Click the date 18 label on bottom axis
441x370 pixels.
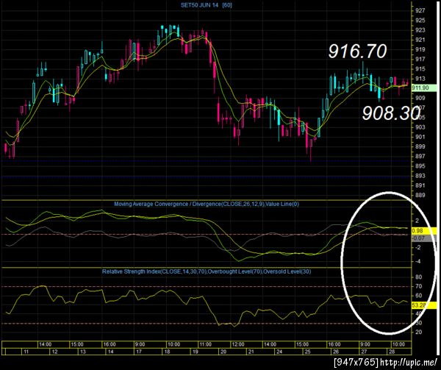click(x=168, y=352)
